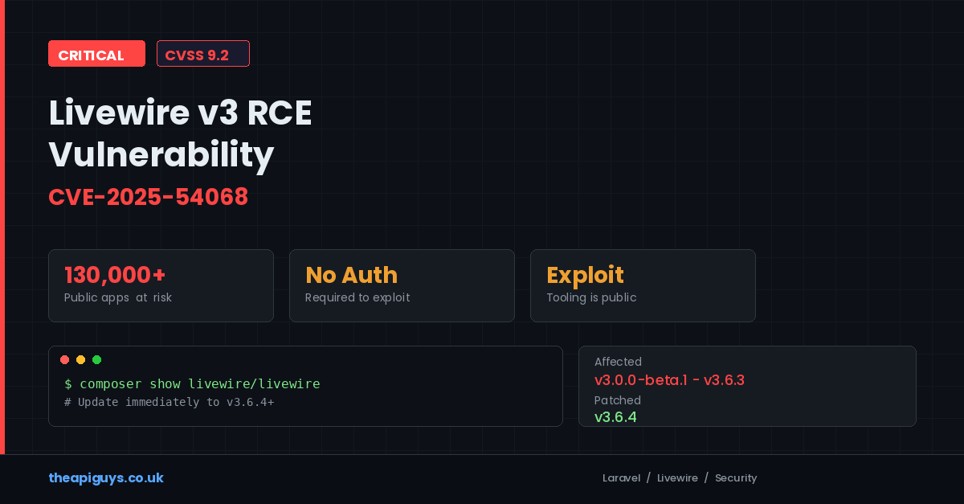Open the Exploit tooling is public card

643,285
